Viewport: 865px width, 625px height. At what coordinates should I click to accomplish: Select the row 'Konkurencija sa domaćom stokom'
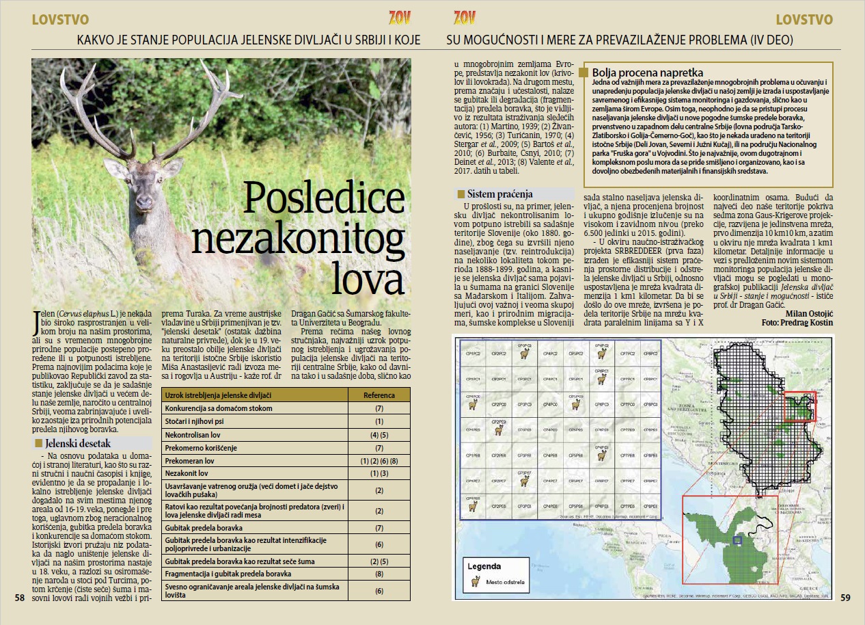click(286, 408)
